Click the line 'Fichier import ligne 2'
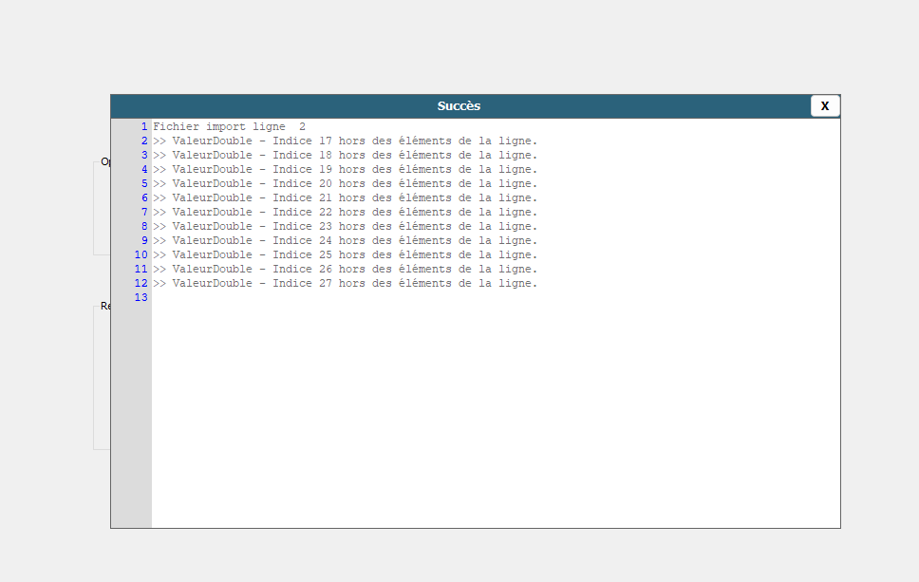 coord(229,126)
